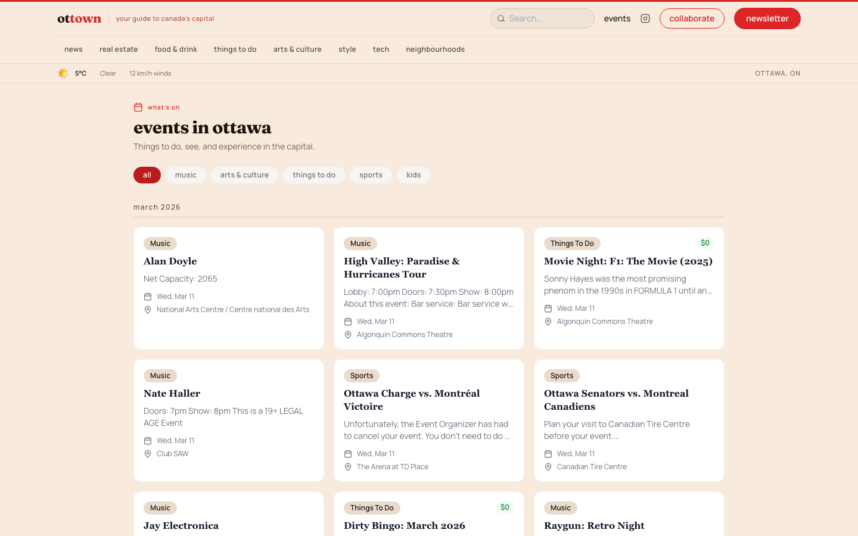Enable the music events filter
The width and height of the screenshot is (858, 536).
(186, 174)
